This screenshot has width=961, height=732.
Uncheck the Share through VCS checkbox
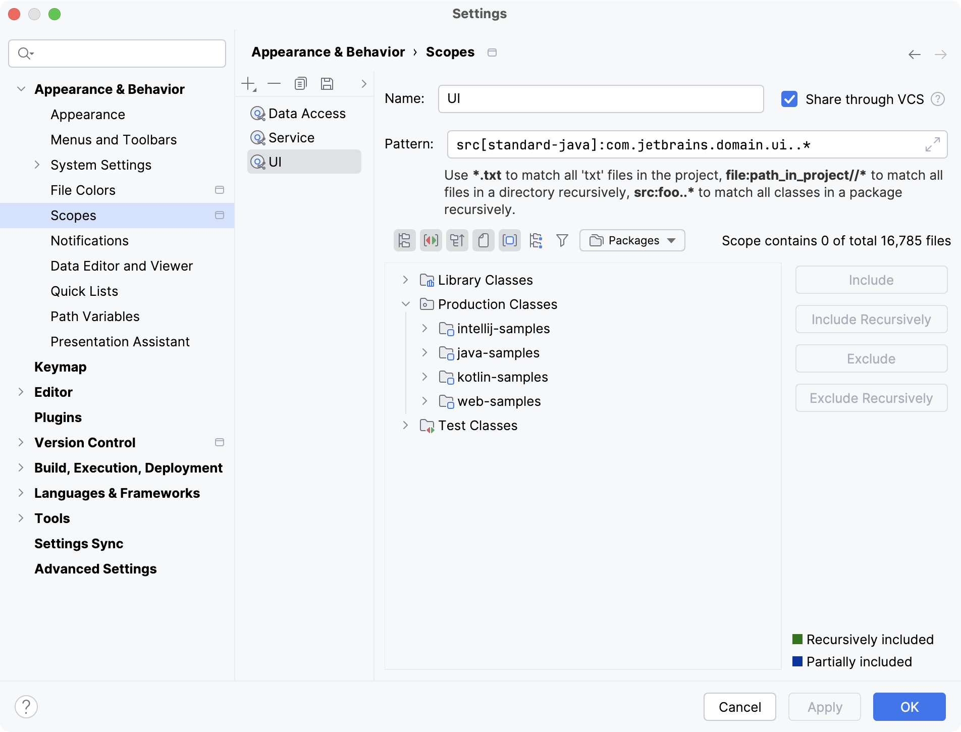pos(789,99)
